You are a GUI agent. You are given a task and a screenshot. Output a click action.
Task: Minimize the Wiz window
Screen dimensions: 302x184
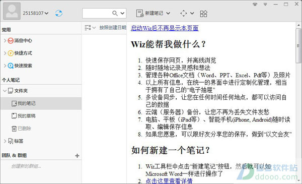point(276,4)
